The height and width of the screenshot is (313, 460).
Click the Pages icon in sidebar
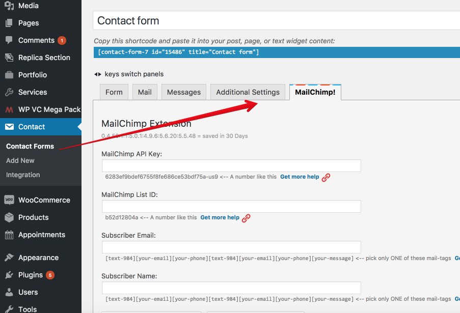pos(9,23)
